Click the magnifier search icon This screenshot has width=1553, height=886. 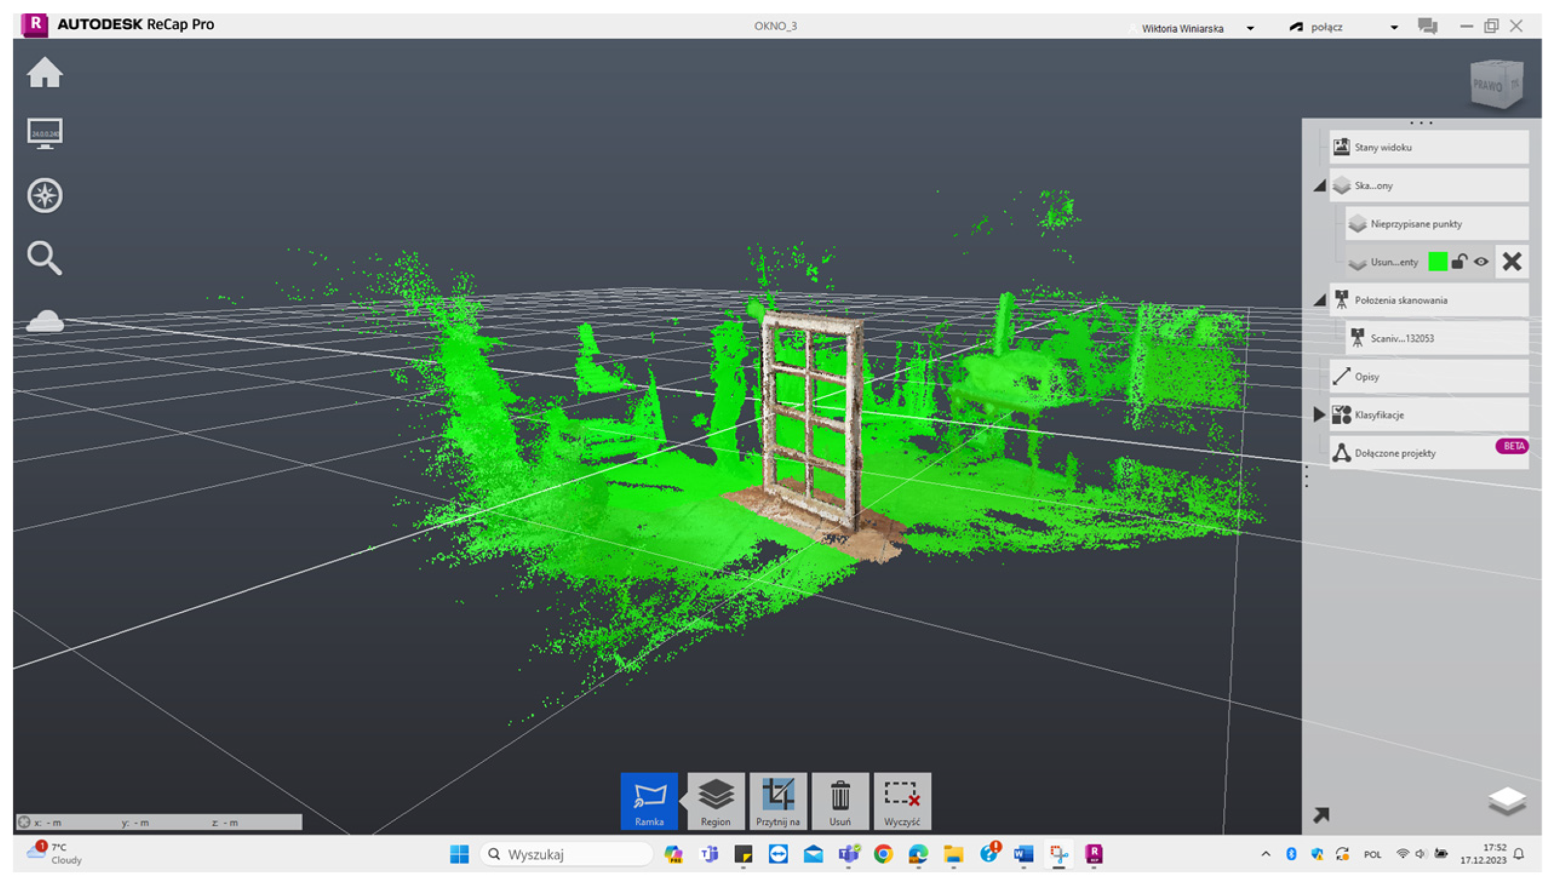click(x=44, y=258)
